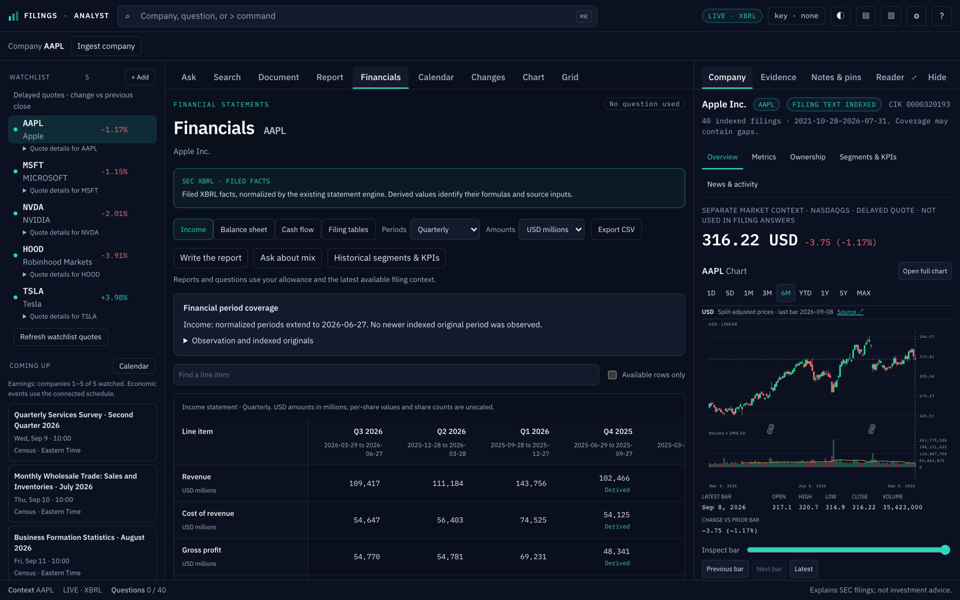Click the Ask about mix button
Viewport: 960px width, 600px height.
288,258
